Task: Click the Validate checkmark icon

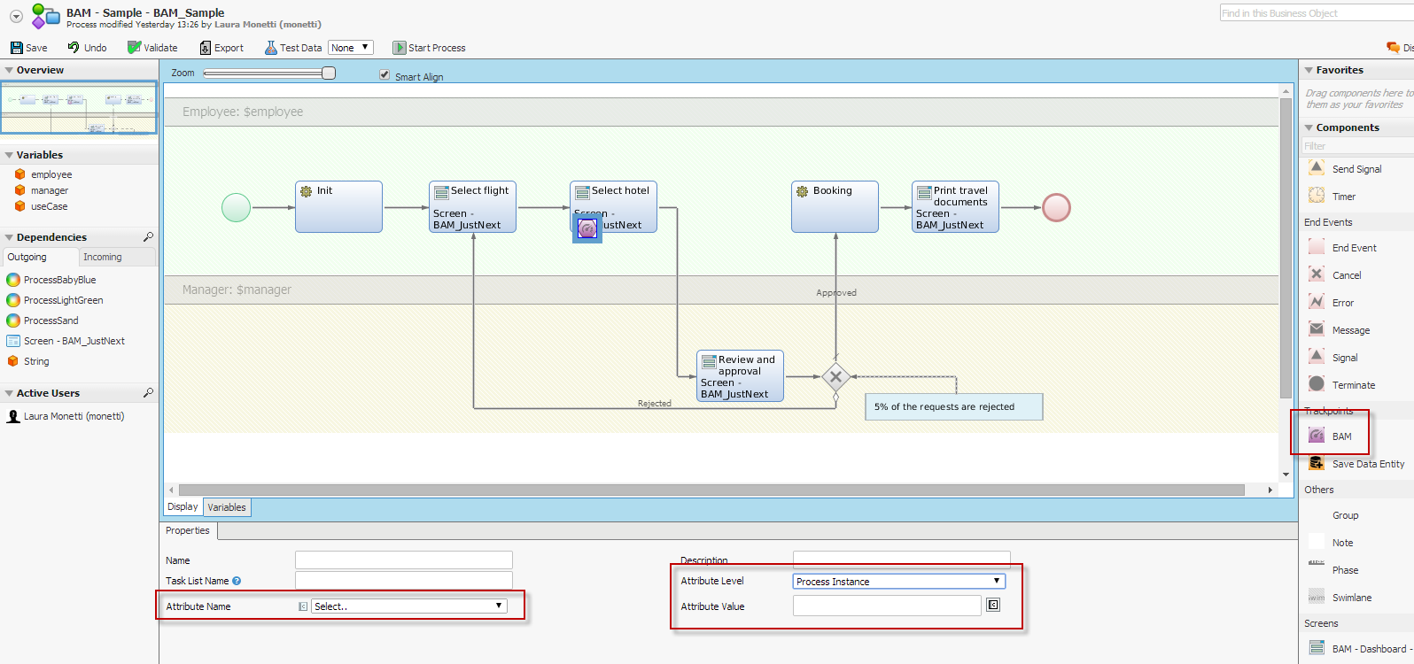Action: 134,47
